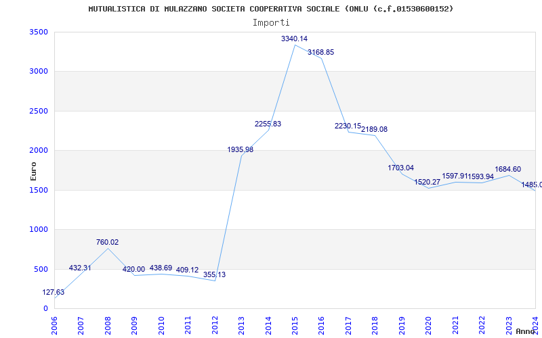Click the 2019 year axis label
Image resolution: width=542 pixels, height=338 pixels.
click(402, 327)
